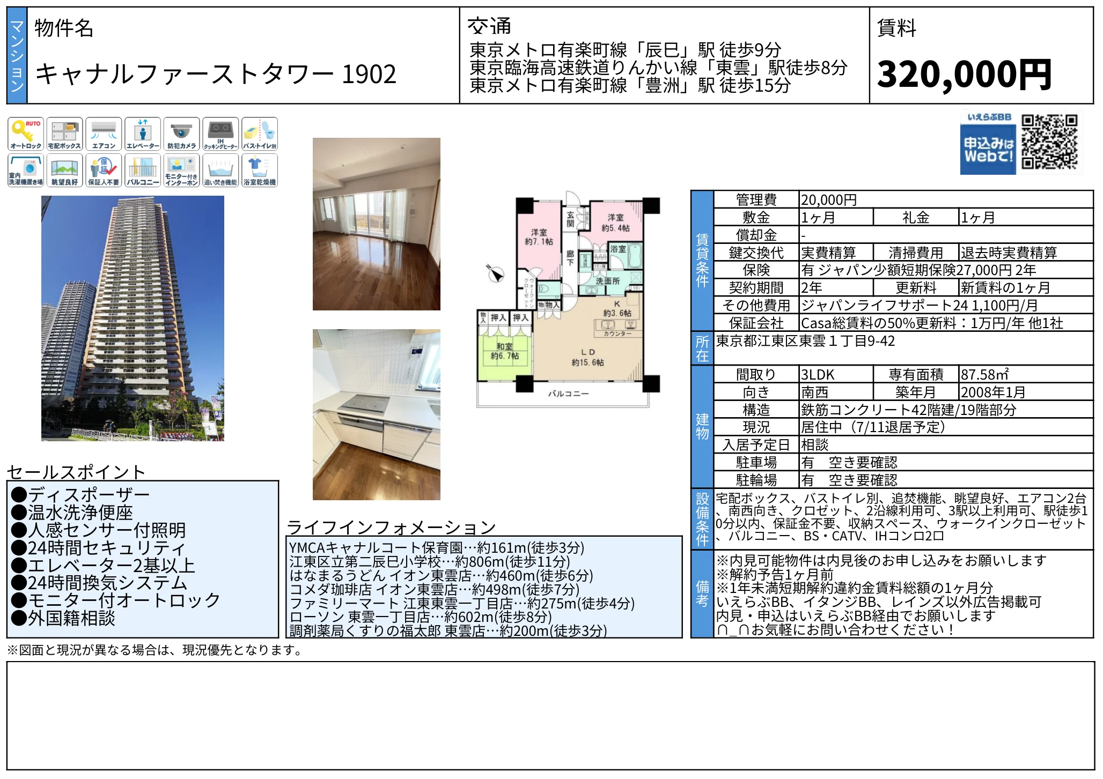Screen dimensions: 1103x779
Task: Click the コメダ珈琲店 イオン東雲店 line
Action: (x=435, y=590)
